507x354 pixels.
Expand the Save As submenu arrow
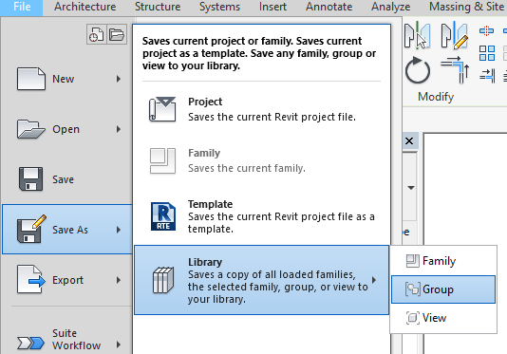pyautogui.click(x=119, y=230)
